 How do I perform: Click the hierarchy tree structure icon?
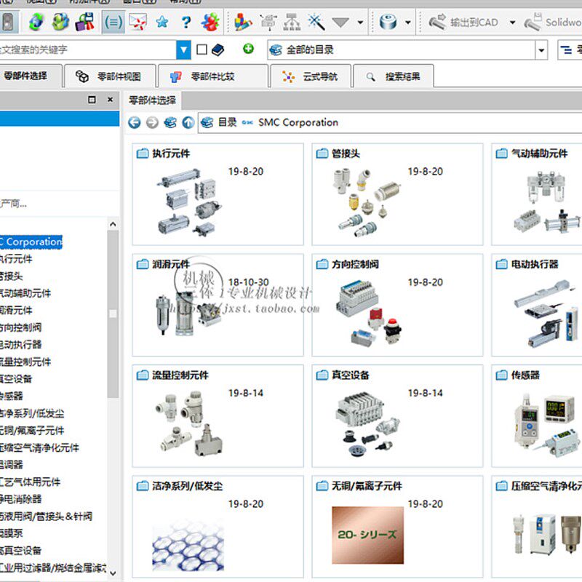point(292,23)
